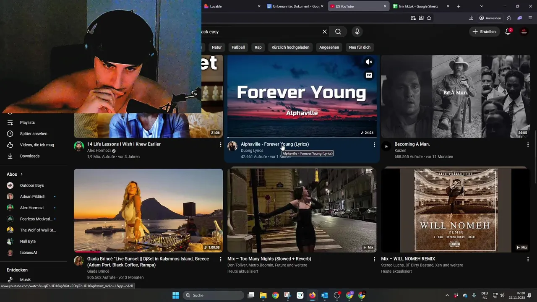Open Firefox application hamburger menu
Screen dimensions: 537x302
click(531, 18)
